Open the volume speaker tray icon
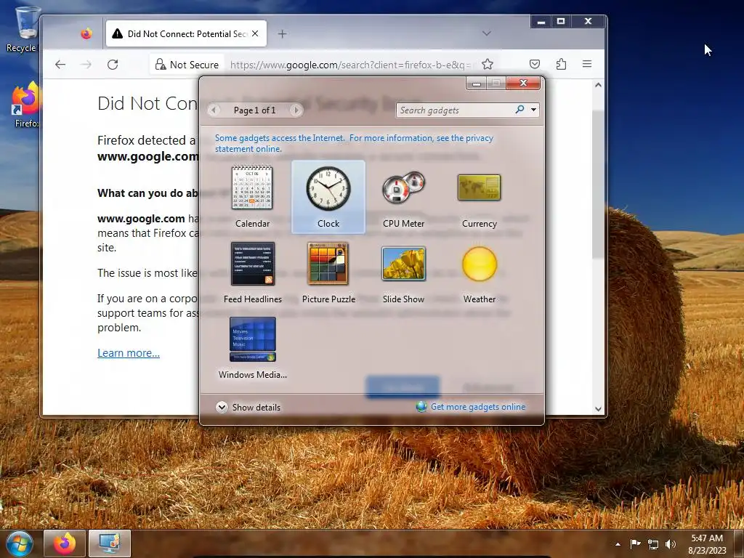 coord(671,545)
